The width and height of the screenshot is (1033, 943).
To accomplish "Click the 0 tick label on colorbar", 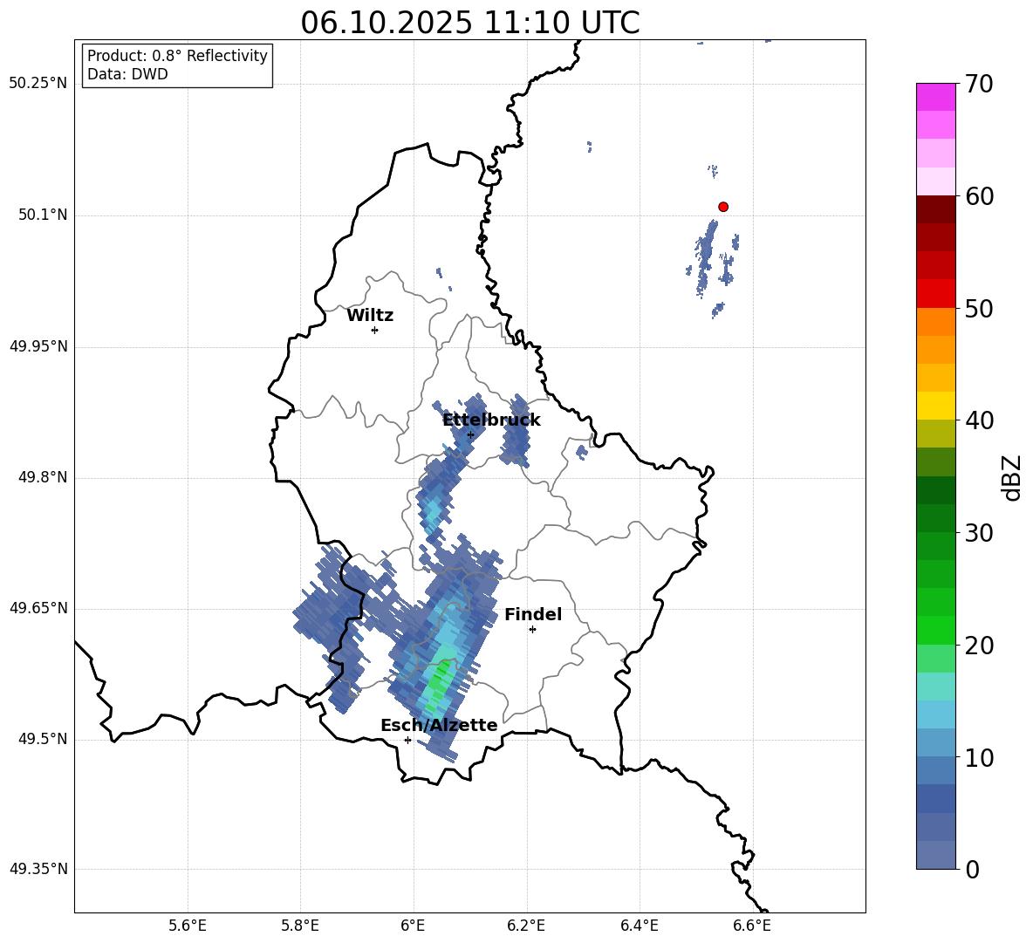I will point(972,869).
